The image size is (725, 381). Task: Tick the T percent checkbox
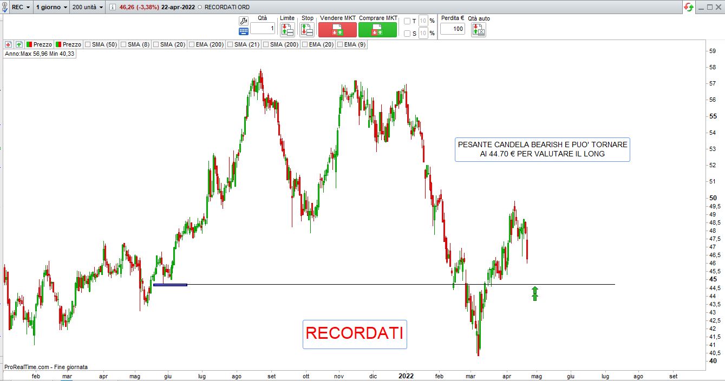[407, 21]
